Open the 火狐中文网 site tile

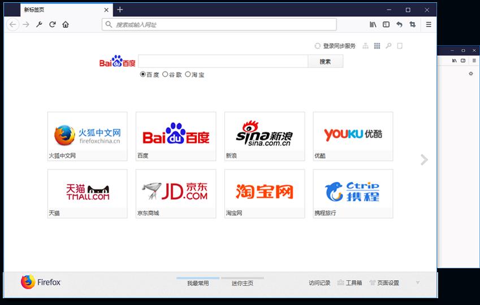pos(87,137)
